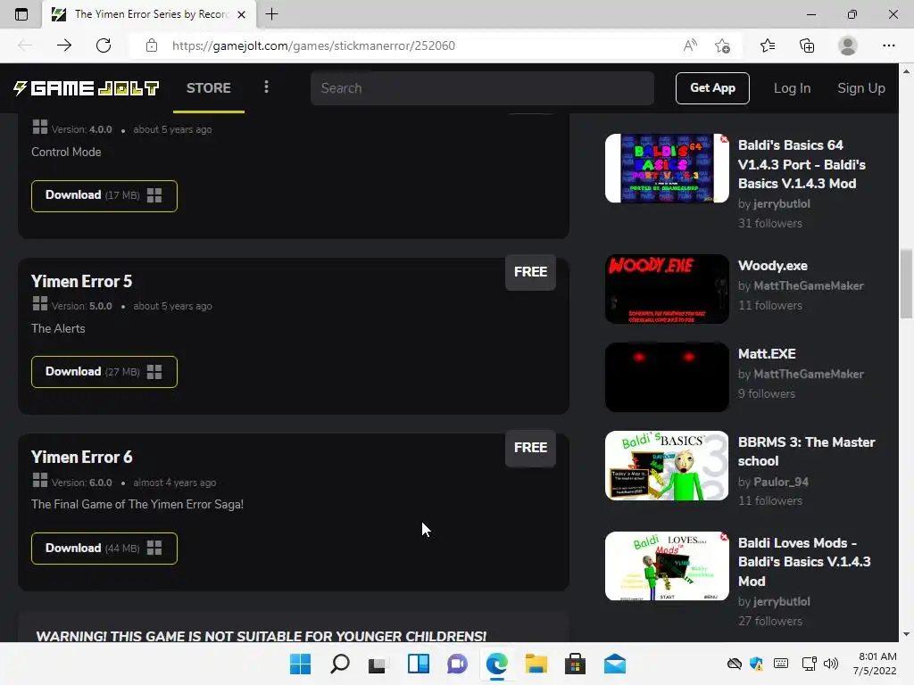This screenshot has height=685, width=914.
Task: Download Yimen Error 6 (44 MB)
Action: [x=104, y=549]
